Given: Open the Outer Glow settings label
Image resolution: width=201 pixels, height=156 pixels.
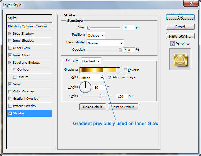Looking at the screenshot, I should click(x=21, y=48).
